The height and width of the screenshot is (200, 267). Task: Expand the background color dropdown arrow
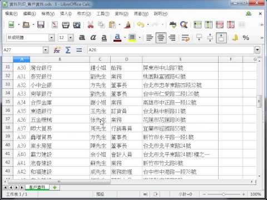140,38
